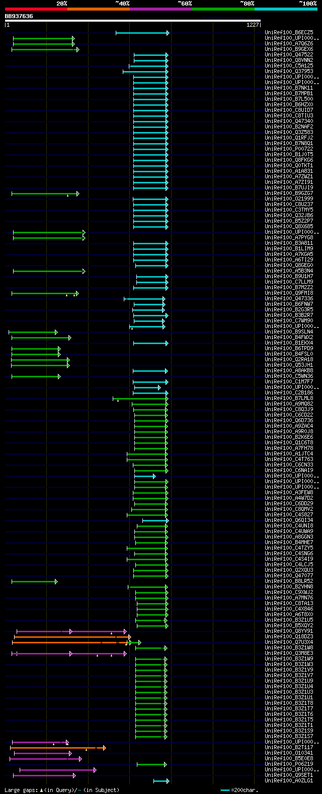Select label UniRef100_Q6QI34
The image size is (322, 794).
coord(289,520)
